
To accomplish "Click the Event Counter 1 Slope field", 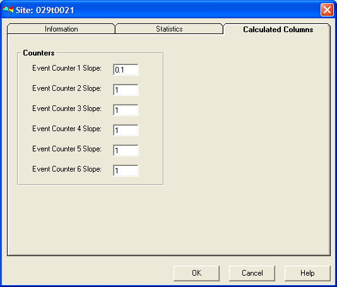I will tap(126, 69).
